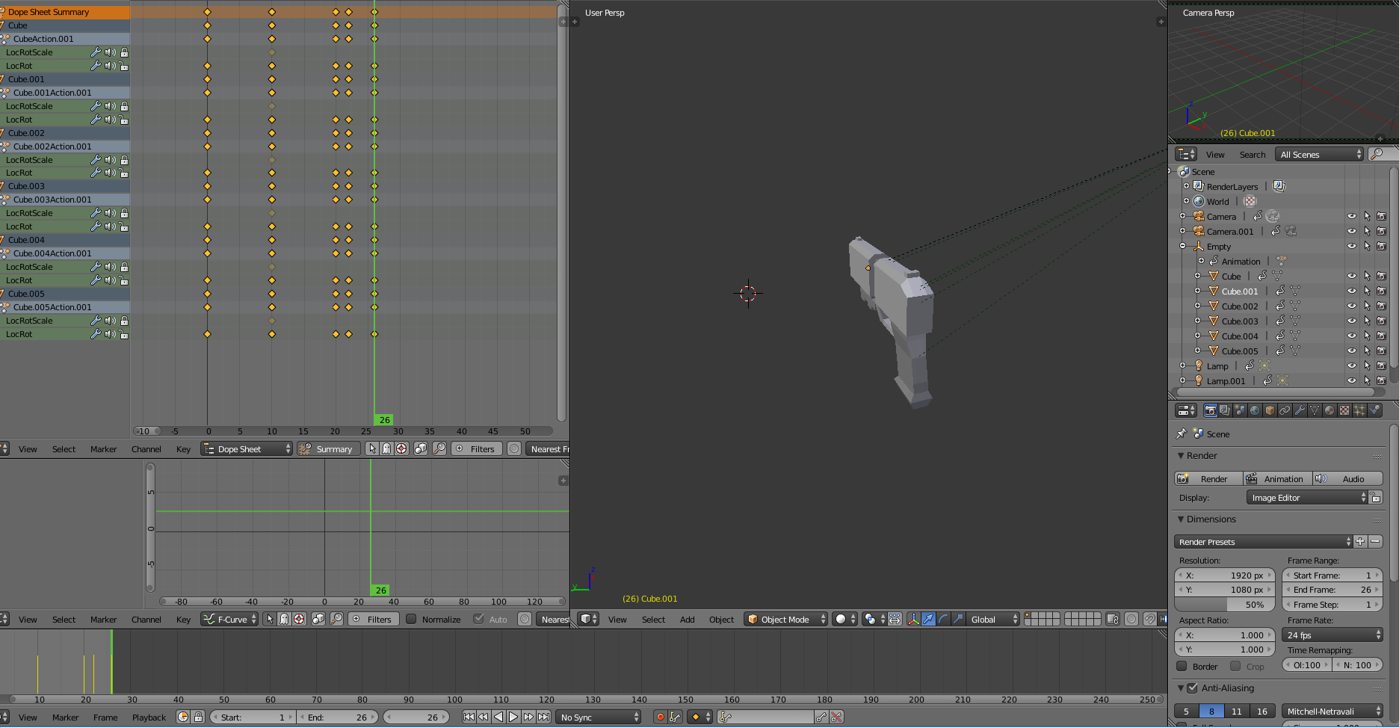This screenshot has height=728, width=1399.
Task: Open the Render Presets dropdown
Action: [x=1264, y=541]
